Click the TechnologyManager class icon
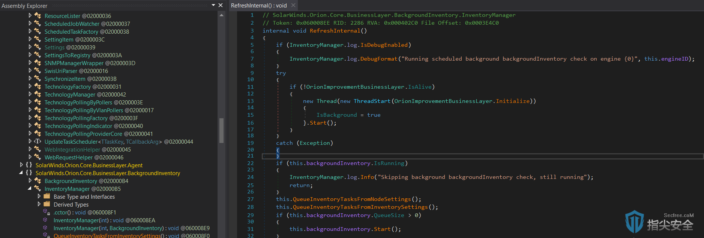Image resolution: width=704 pixels, height=238 pixels. click(x=38, y=94)
